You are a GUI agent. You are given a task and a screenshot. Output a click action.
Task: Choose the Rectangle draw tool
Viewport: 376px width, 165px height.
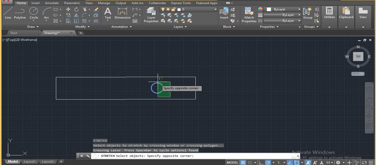pyautogui.click(x=55, y=9)
